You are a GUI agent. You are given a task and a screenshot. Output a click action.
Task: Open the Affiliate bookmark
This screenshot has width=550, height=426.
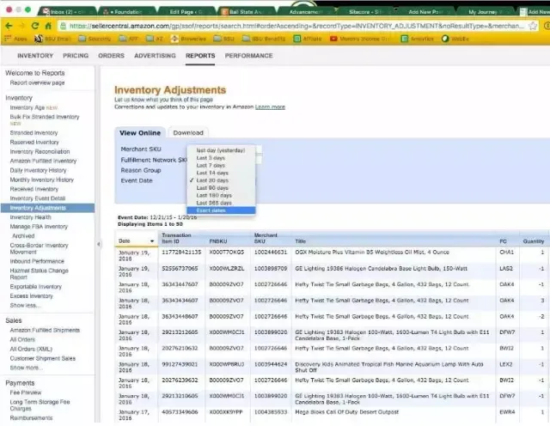[x=308, y=39]
